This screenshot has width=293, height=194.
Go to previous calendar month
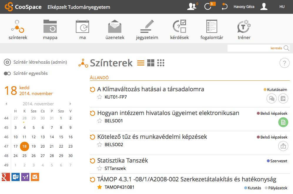[6, 104]
